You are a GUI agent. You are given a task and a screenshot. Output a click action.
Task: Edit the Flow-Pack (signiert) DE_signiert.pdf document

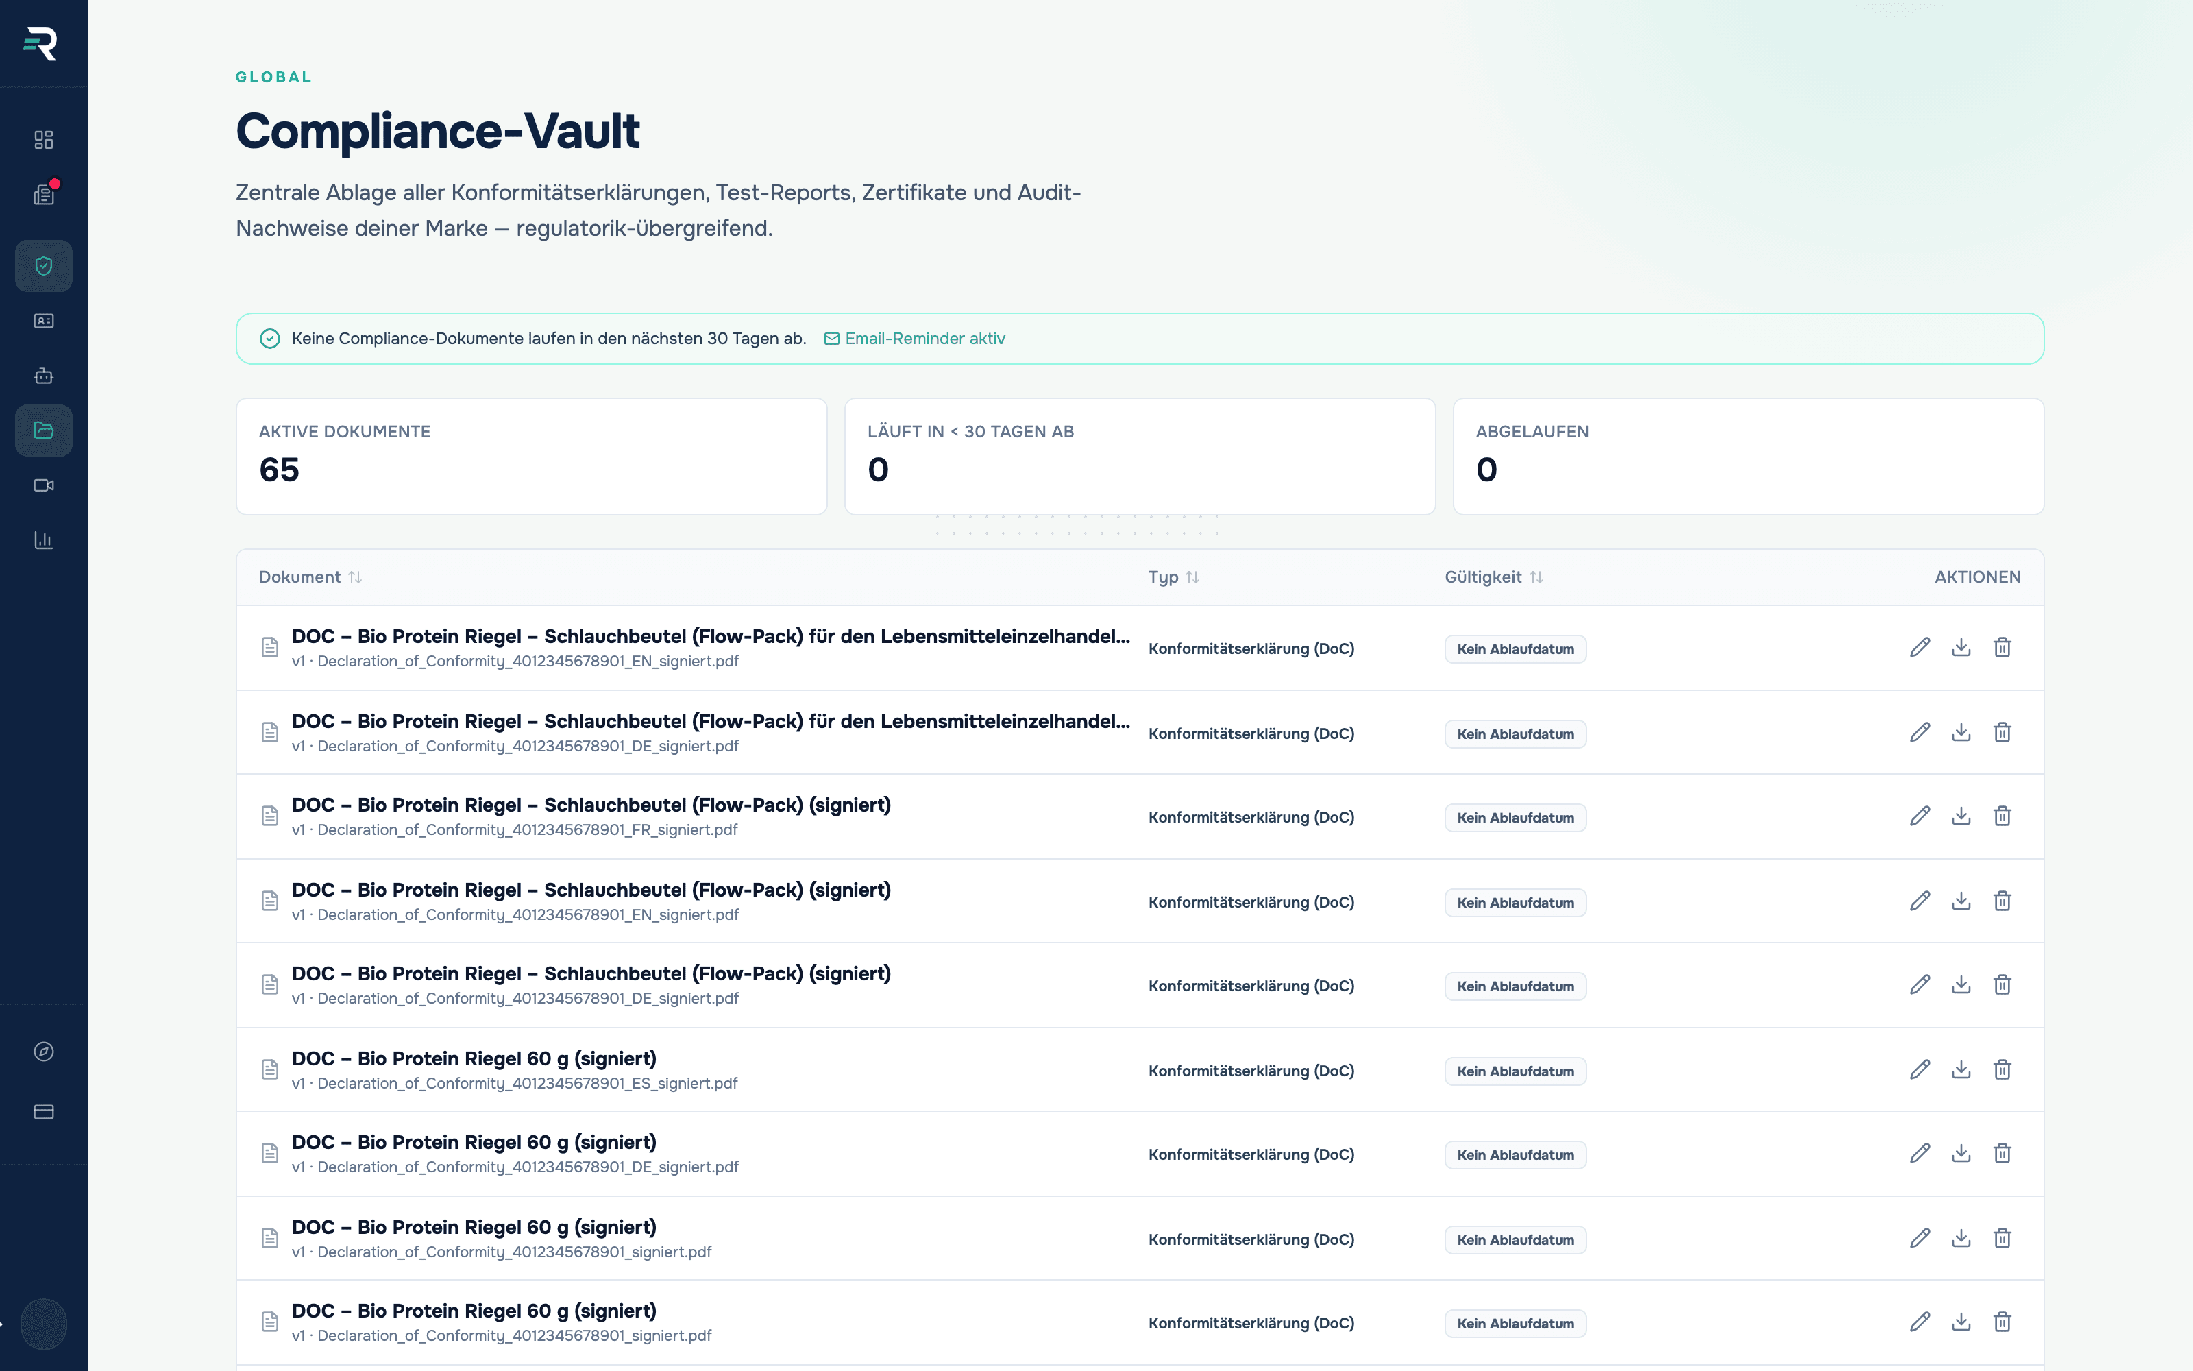[x=1920, y=985]
